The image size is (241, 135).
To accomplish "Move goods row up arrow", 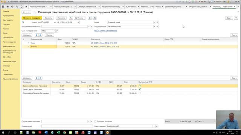I will [x=37, y=35].
